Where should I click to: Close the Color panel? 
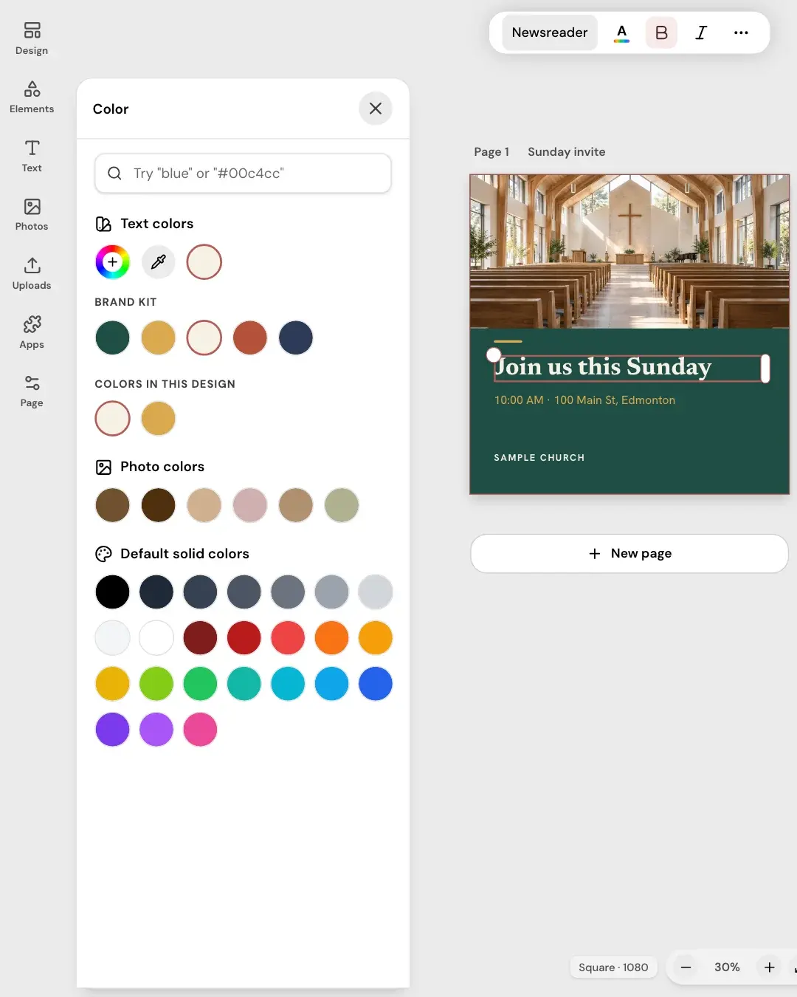coord(376,109)
